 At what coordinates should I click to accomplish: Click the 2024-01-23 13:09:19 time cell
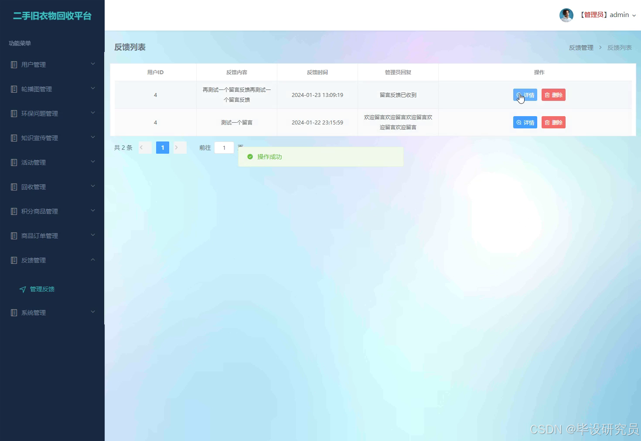[317, 95]
